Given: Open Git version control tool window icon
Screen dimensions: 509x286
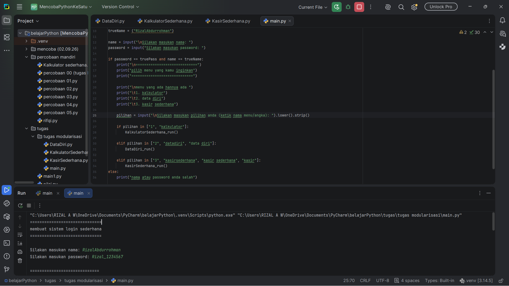Looking at the screenshot, I should pyautogui.click(x=7, y=269).
